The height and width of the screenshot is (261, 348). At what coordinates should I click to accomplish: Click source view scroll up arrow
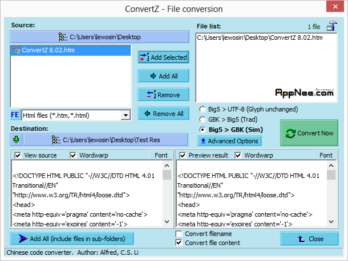(167, 165)
